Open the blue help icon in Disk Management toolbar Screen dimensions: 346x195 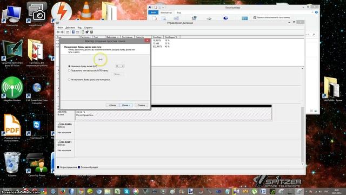(x=74, y=32)
